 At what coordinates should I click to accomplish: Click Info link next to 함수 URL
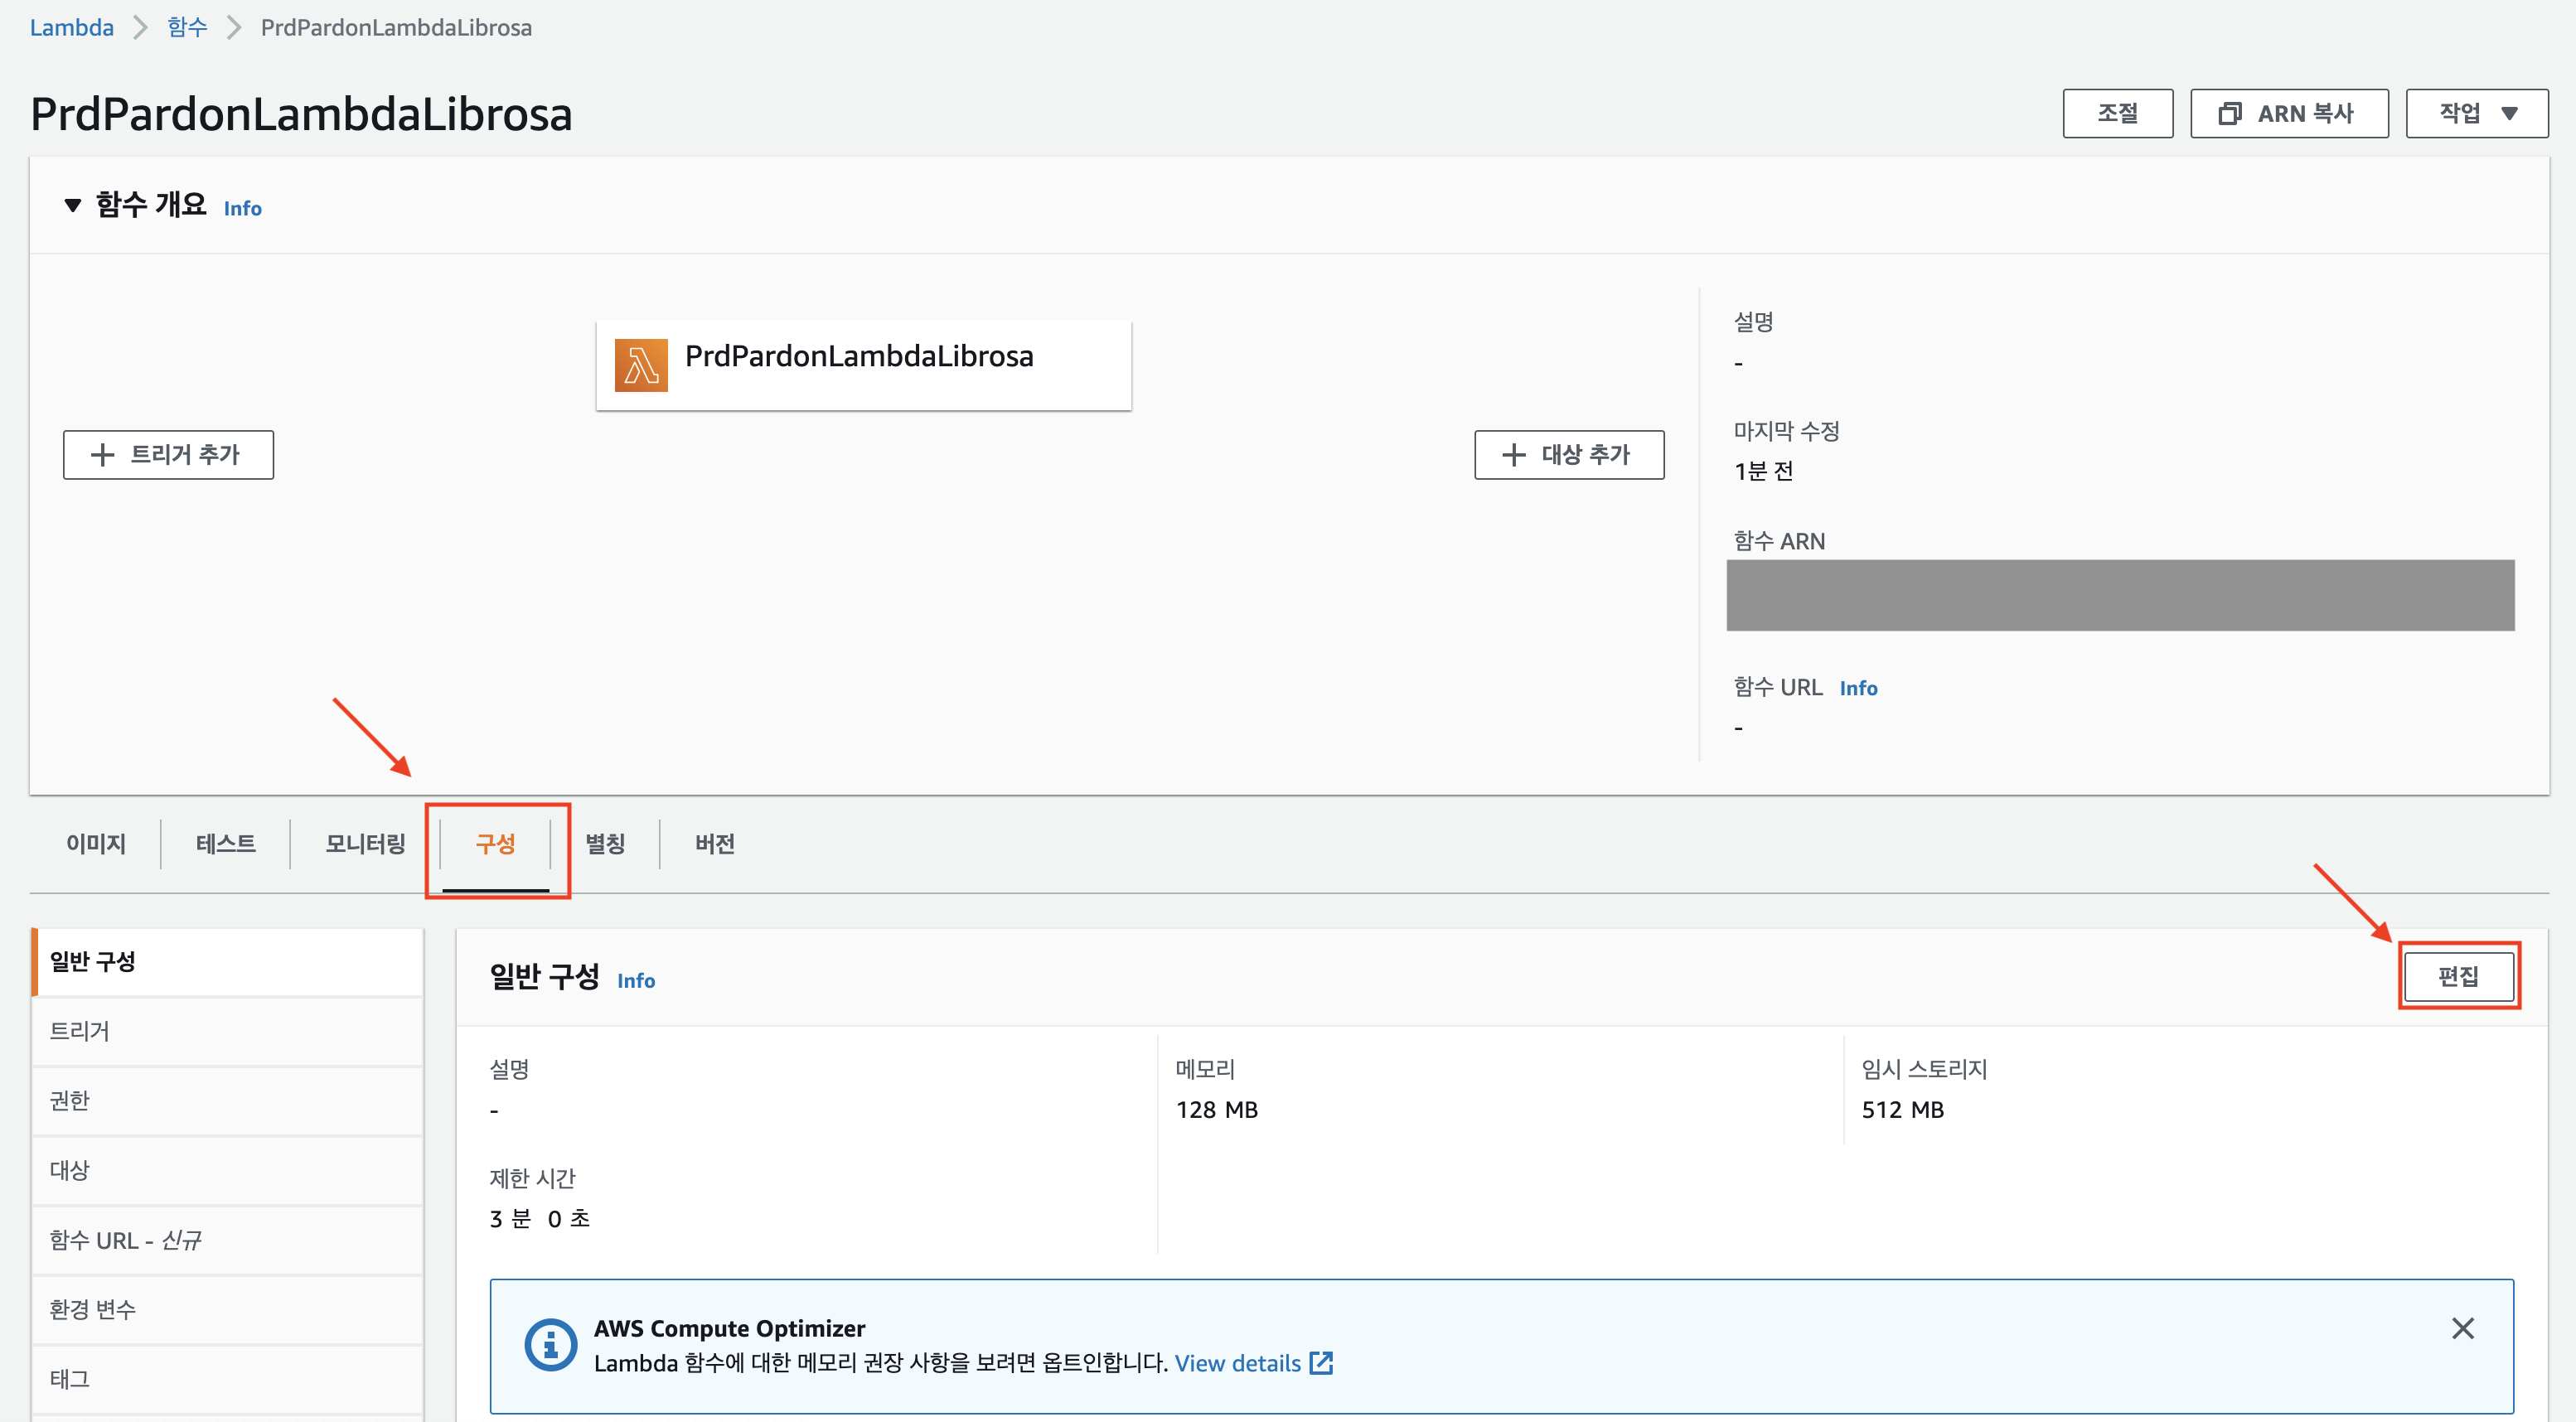coord(1858,688)
